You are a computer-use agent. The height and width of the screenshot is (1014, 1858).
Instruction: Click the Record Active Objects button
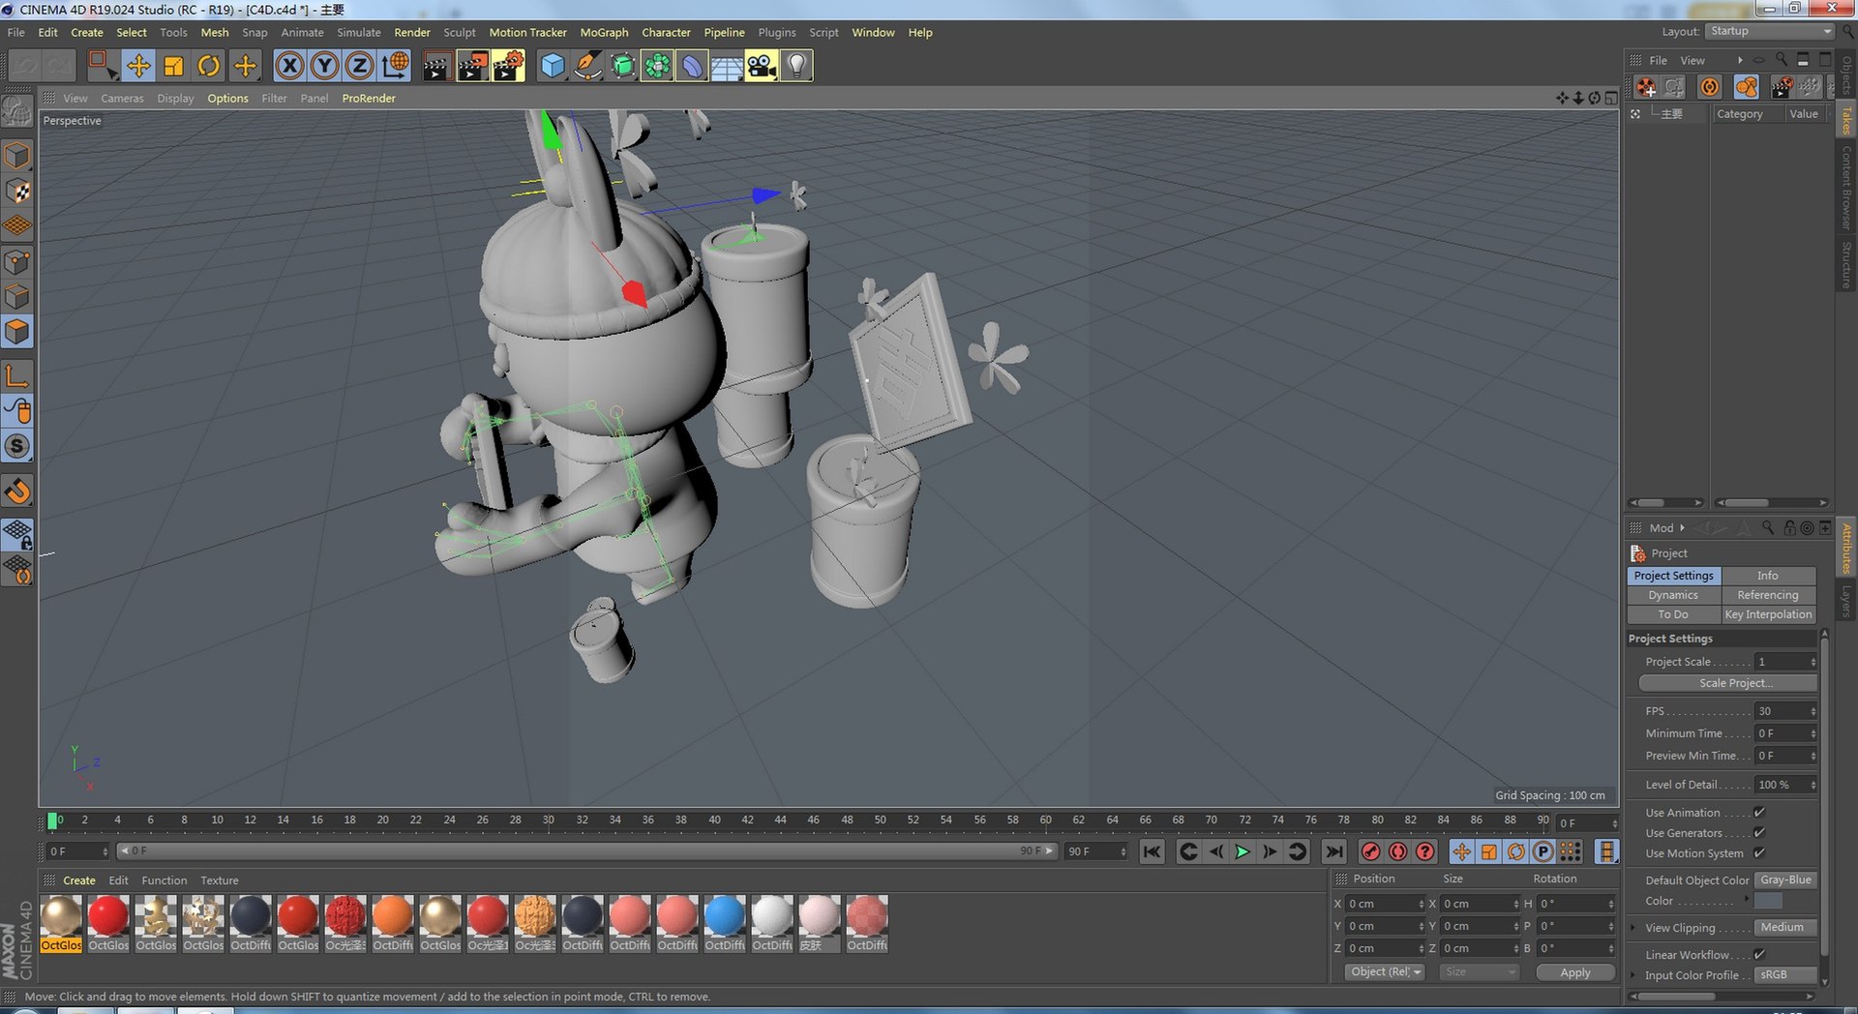(1370, 851)
